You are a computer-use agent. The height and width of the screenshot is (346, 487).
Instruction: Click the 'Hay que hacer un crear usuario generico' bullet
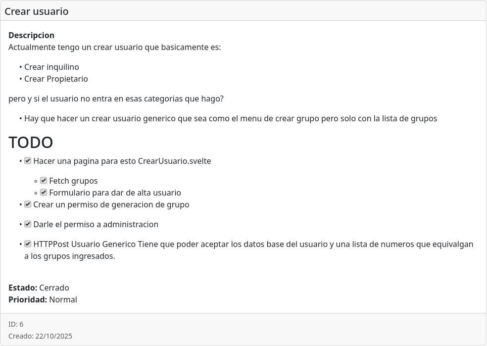tap(230, 118)
